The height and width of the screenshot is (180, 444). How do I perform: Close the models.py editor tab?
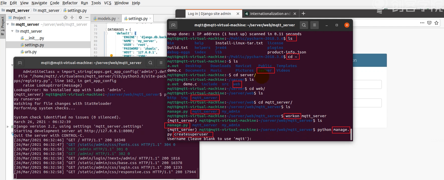(119, 18)
